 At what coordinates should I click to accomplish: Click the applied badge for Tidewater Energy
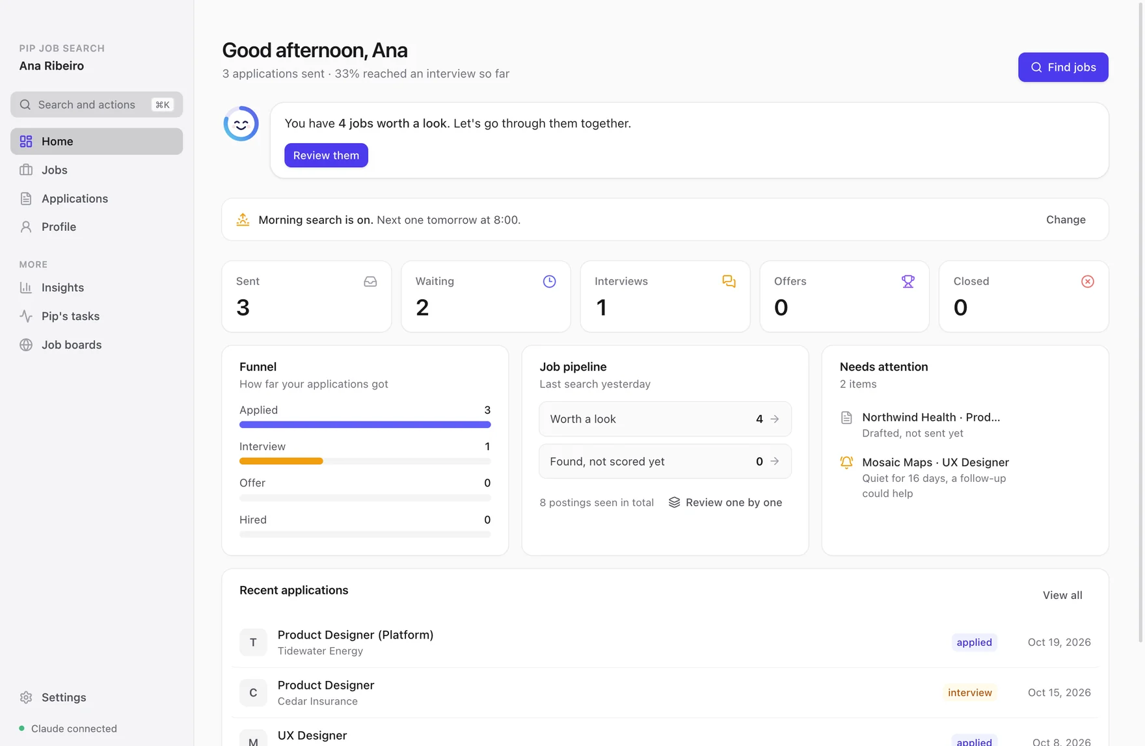pos(974,643)
